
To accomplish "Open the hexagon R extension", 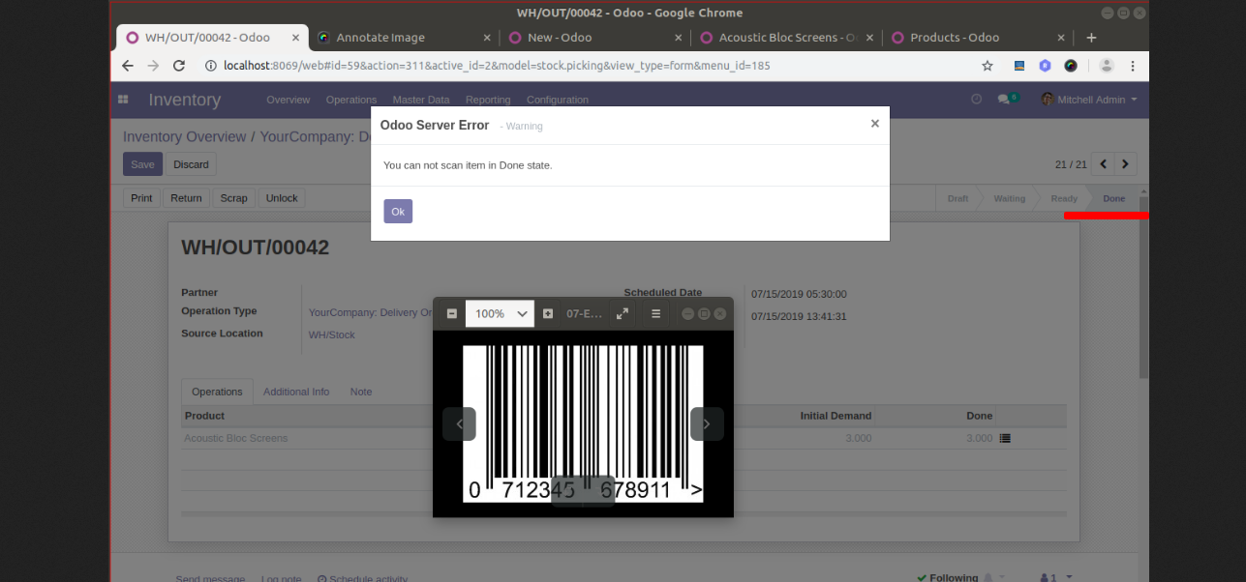I will point(1045,66).
